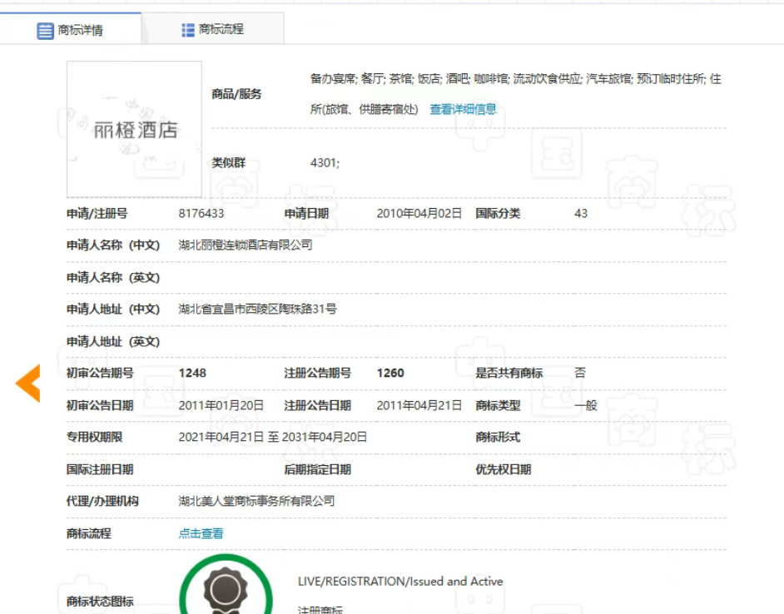Select goods text starting with 备办宴席

(x=516, y=93)
